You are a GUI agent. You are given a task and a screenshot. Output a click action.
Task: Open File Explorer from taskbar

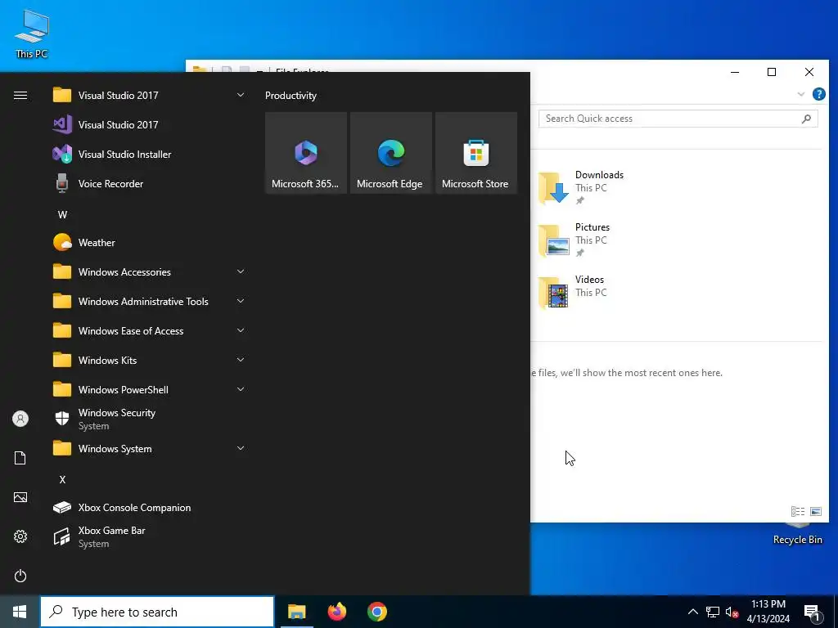coord(296,612)
